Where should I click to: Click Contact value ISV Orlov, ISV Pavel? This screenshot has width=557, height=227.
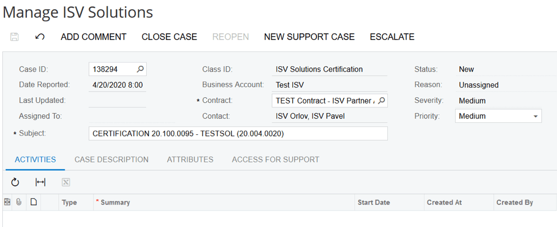[310, 116]
